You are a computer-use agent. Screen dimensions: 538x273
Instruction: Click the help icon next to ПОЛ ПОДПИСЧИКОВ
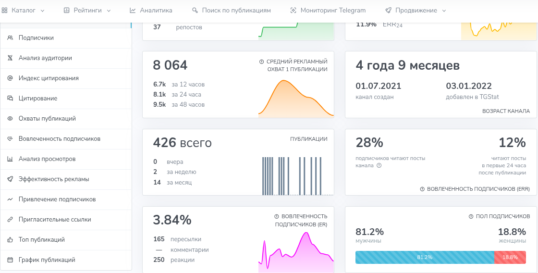[x=471, y=216]
